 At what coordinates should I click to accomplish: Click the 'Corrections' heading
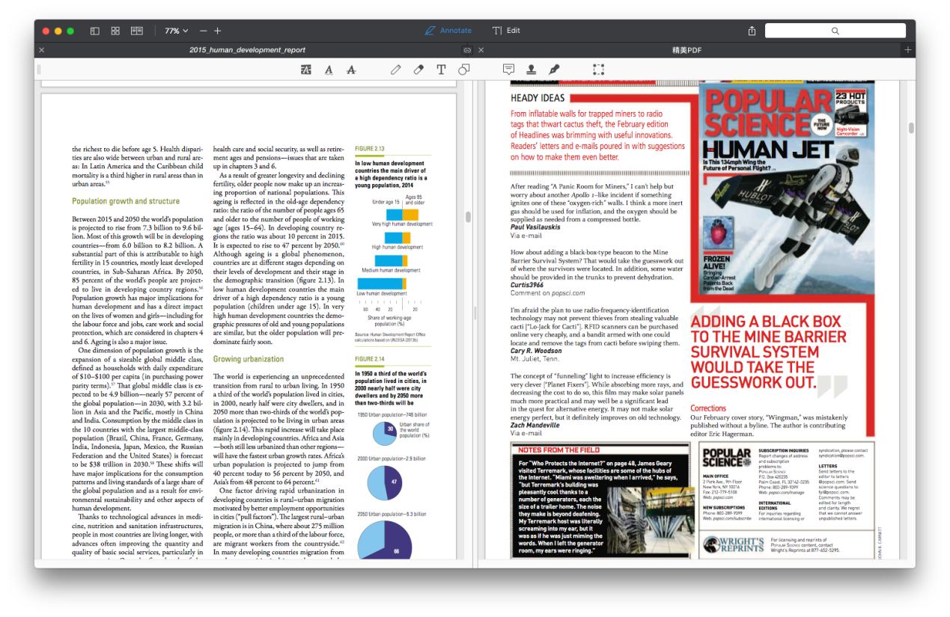point(708,408)
